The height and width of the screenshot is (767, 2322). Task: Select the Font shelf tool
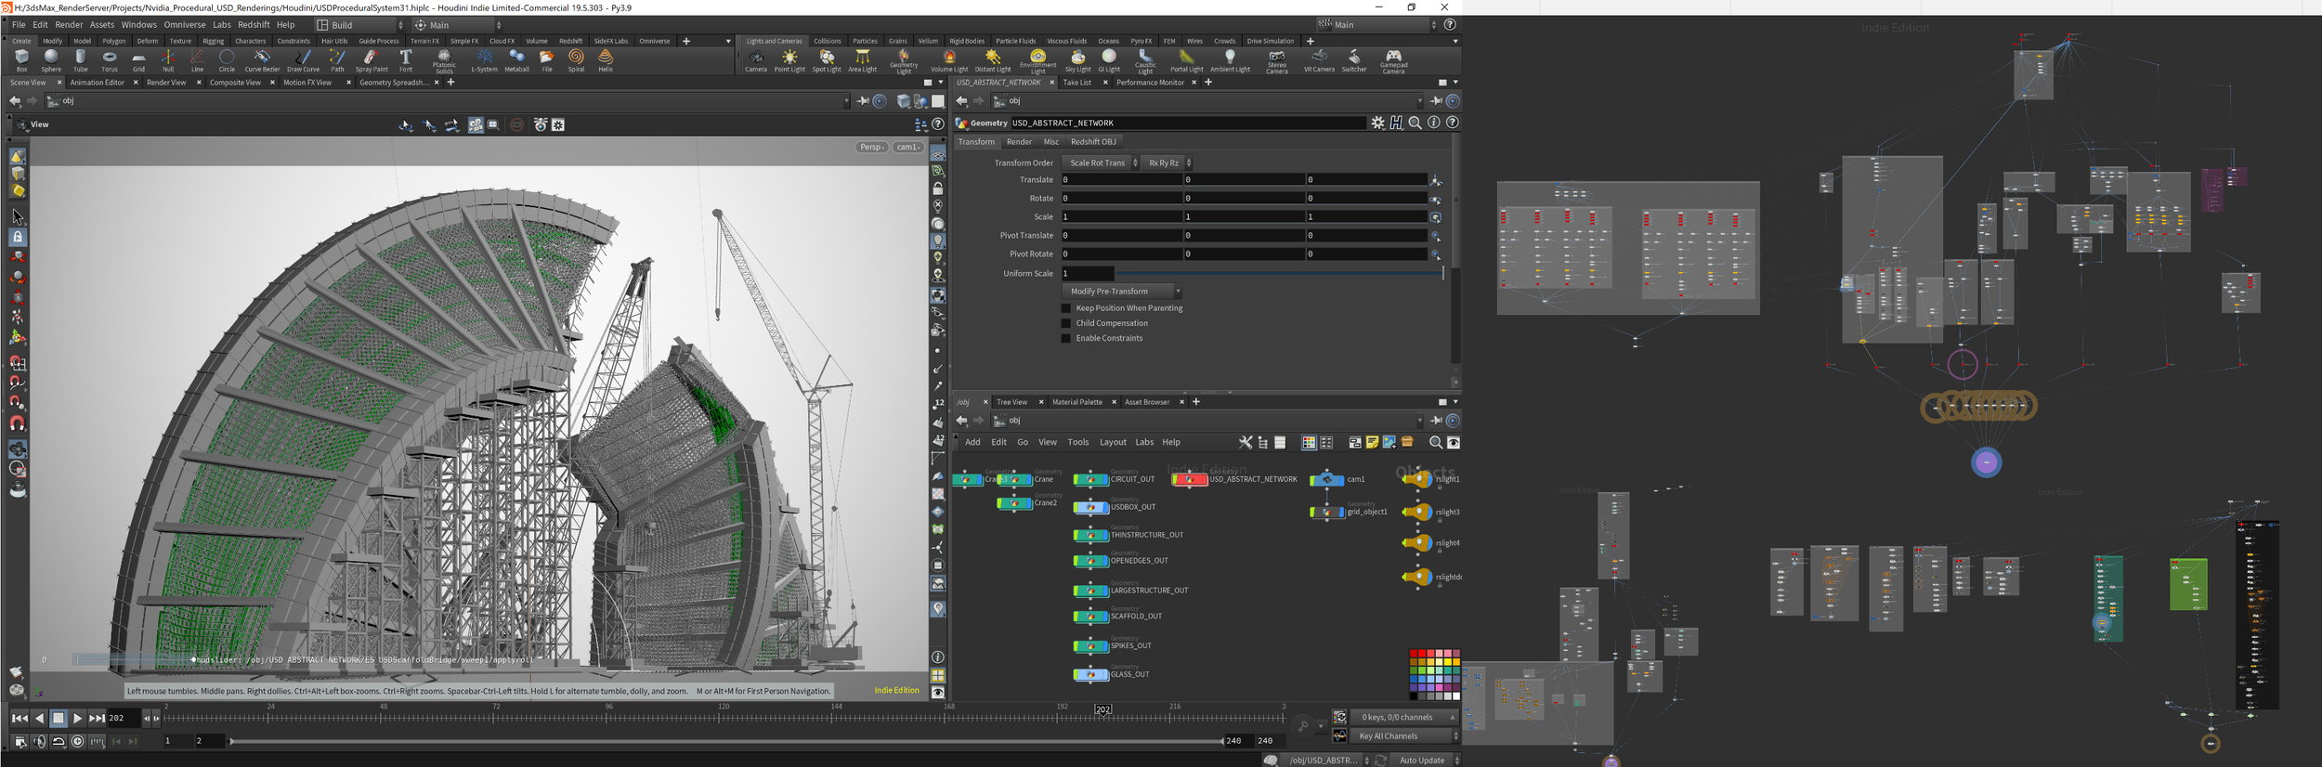(406, 61)
